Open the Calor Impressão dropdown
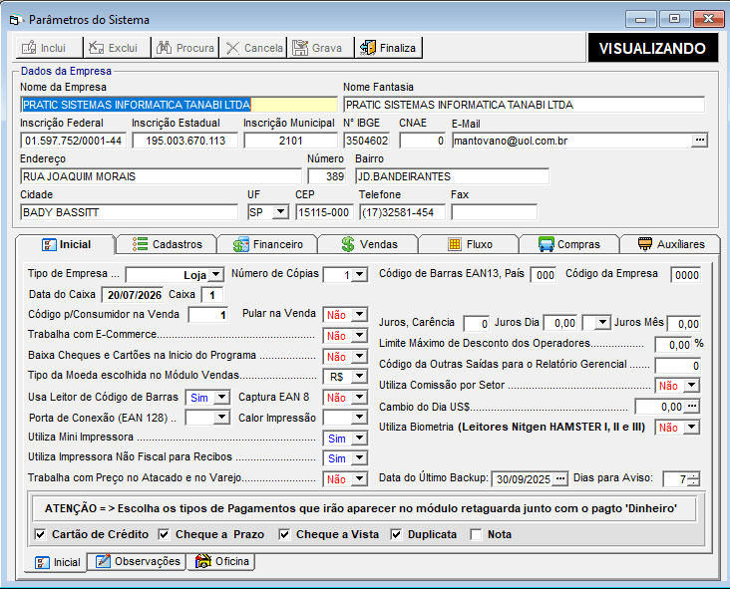 click(360, 418)
